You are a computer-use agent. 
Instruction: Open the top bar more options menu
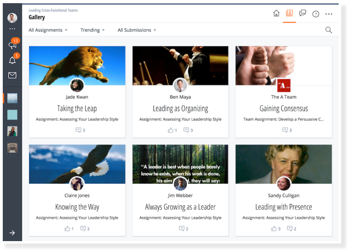click(329, 14)
